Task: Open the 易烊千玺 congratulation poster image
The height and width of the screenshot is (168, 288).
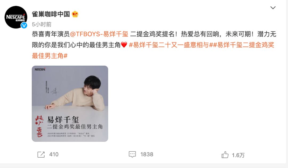Action: (x=70, y=104)
